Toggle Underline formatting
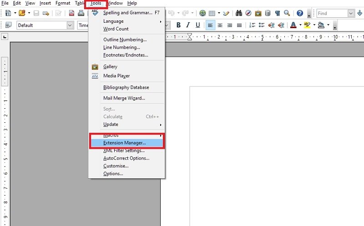The width and height of the screenshot is (364, 226). click(197, 25)
